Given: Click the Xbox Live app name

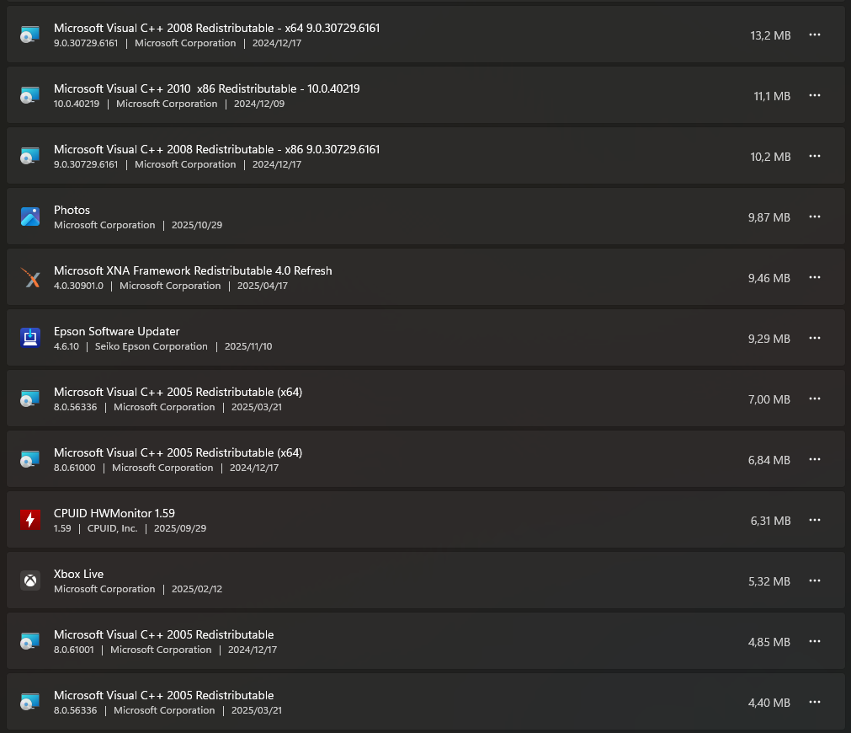Looking at the screenshot, I should [x=78, y=574].
